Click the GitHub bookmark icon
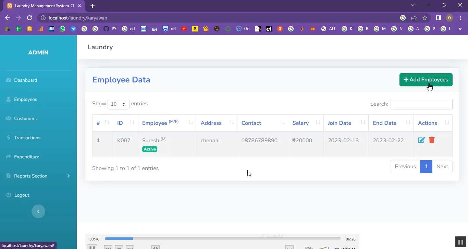Screen dimensions: 468x249 [106, 29]
